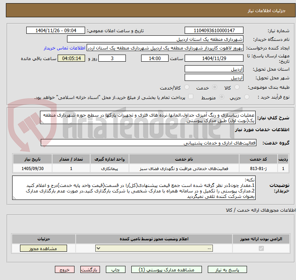Click the شهر محل تحویل field
This screenshot has width=296, height=280.
point(214,78)
